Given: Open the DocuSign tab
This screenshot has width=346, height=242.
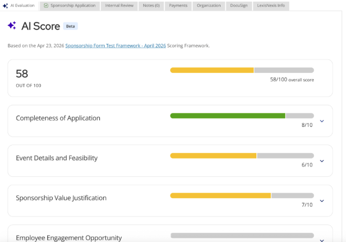Looking at the screenshot, I should pos(239,6).
